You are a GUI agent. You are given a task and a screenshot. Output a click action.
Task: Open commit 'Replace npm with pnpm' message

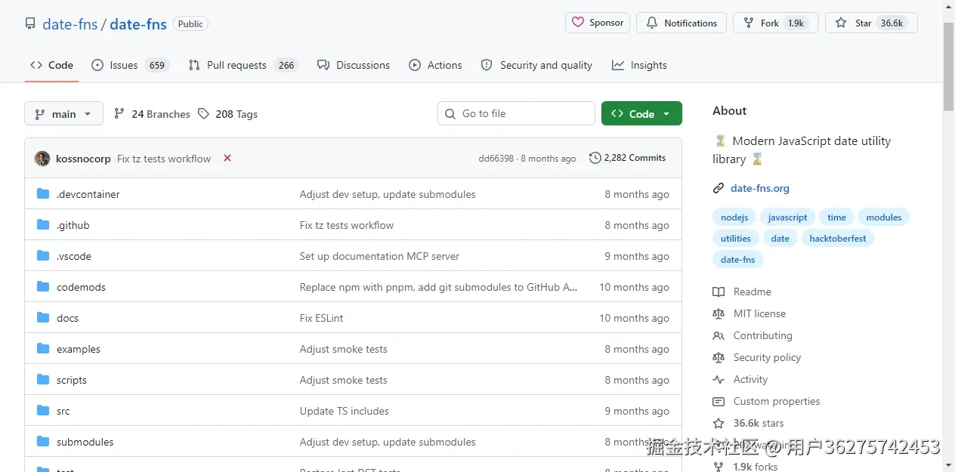tap(438, 287)
